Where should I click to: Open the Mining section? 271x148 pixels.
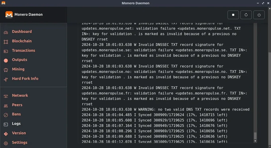click(18, 69)
